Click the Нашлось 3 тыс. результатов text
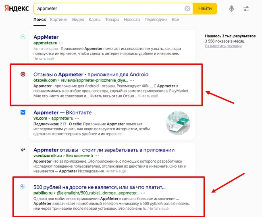This screenshot has width=262, height=217. [230, 36]
